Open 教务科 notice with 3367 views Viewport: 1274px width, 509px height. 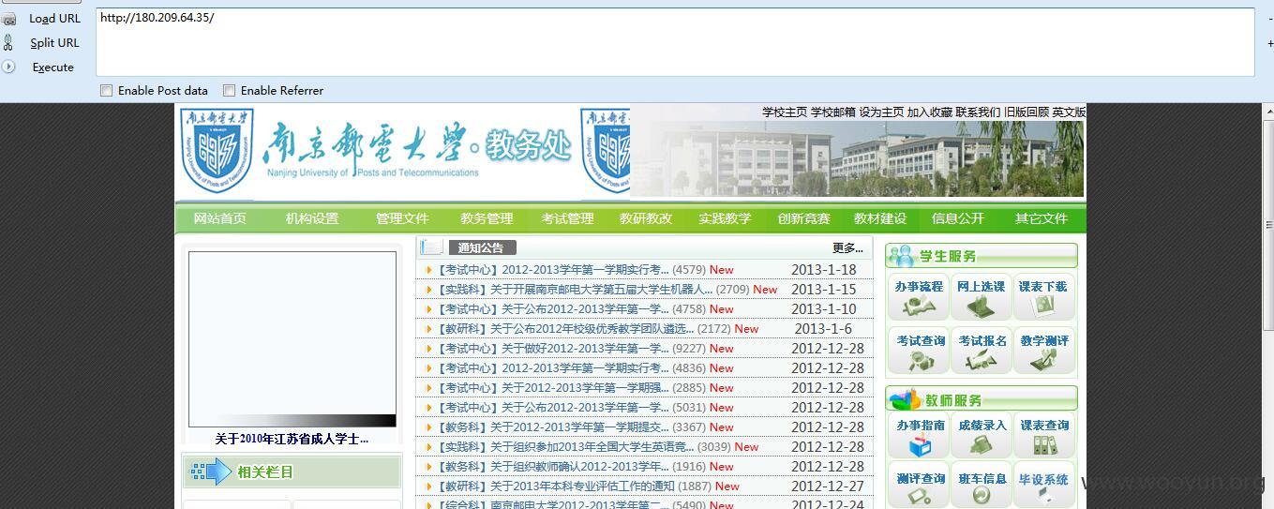[553, 427]
